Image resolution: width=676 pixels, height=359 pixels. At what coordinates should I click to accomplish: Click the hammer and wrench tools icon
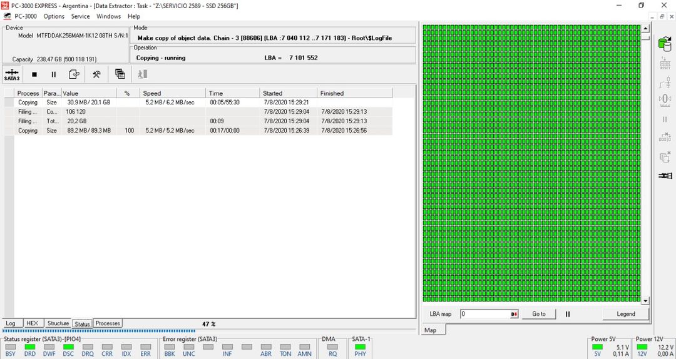(x=96, y=74)
